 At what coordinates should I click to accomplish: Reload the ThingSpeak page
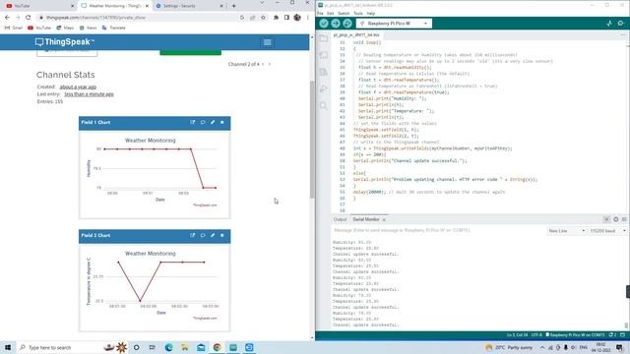tap(29, 18)
